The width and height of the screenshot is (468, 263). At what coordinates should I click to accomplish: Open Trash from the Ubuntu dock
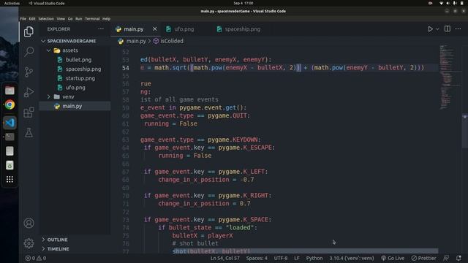tap(10, 165)
